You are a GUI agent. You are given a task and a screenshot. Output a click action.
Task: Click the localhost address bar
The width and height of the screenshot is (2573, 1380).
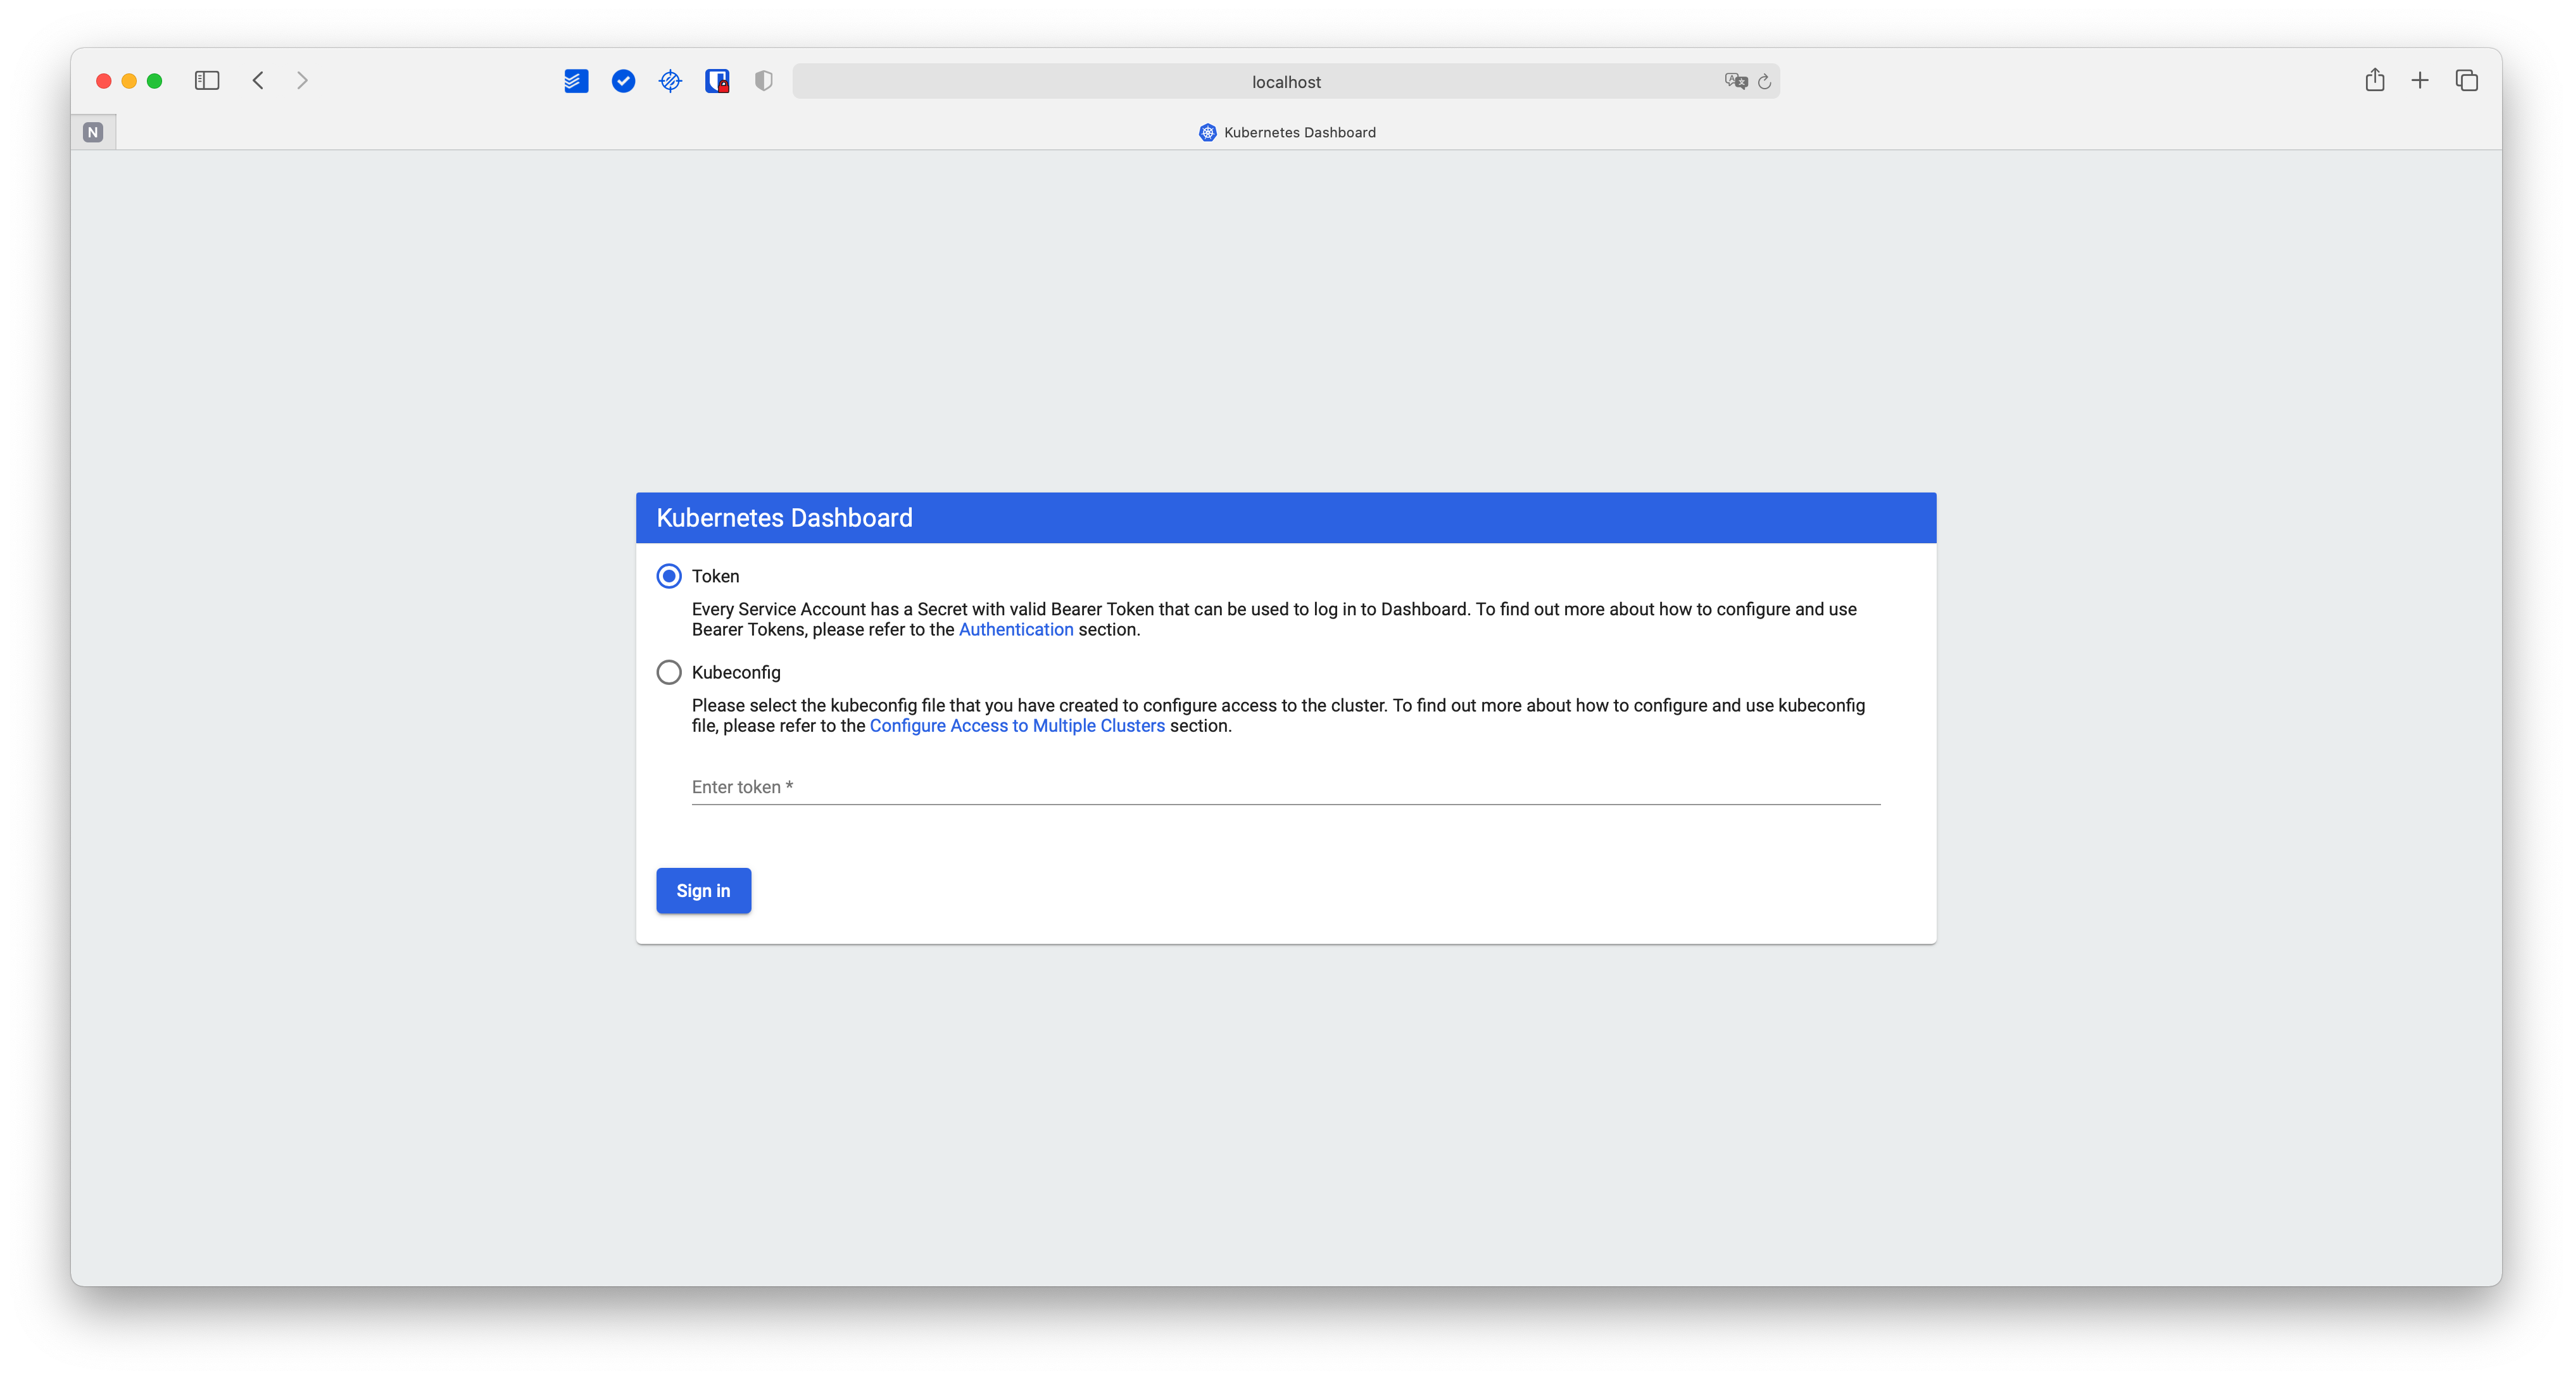(1285, 82)
